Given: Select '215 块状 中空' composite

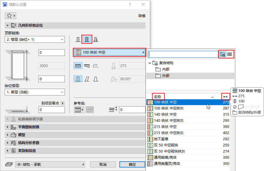Looking at the screenshot, I should click(188, 127).
